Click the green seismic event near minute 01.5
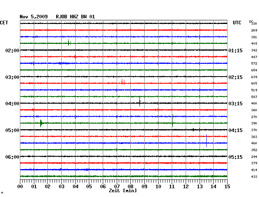 click(x=41, y=123)
